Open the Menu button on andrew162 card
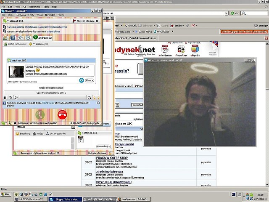 [x=90, y=80]
